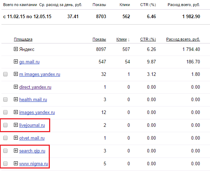Image resolution: width=210 pixels, height=171 pixels.
Task: Click go.mail.ru spend value 186.70
Action: (193, 62)
